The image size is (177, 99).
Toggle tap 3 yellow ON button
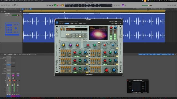pyautogui.click(x=87, y=72)
